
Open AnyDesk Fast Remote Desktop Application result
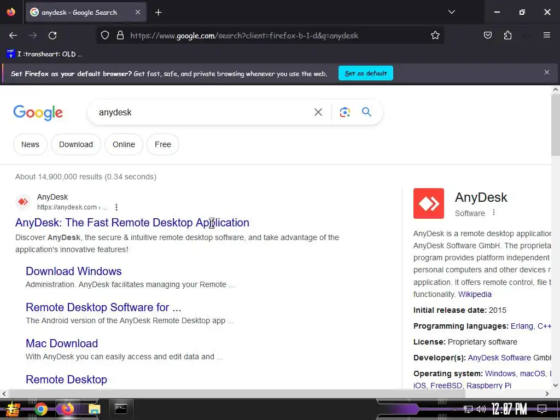click(x=132, y=223)
